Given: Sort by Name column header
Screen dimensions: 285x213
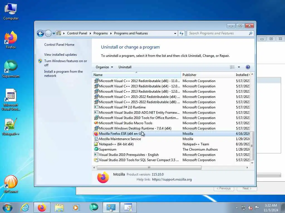Looking at the screenshot, I should [x=136, y=75].
